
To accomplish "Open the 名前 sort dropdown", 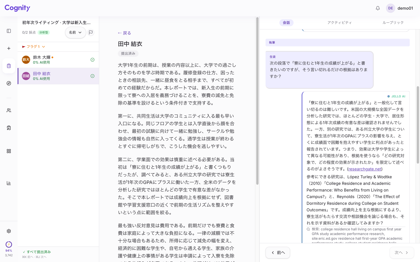I will [75, 32].
